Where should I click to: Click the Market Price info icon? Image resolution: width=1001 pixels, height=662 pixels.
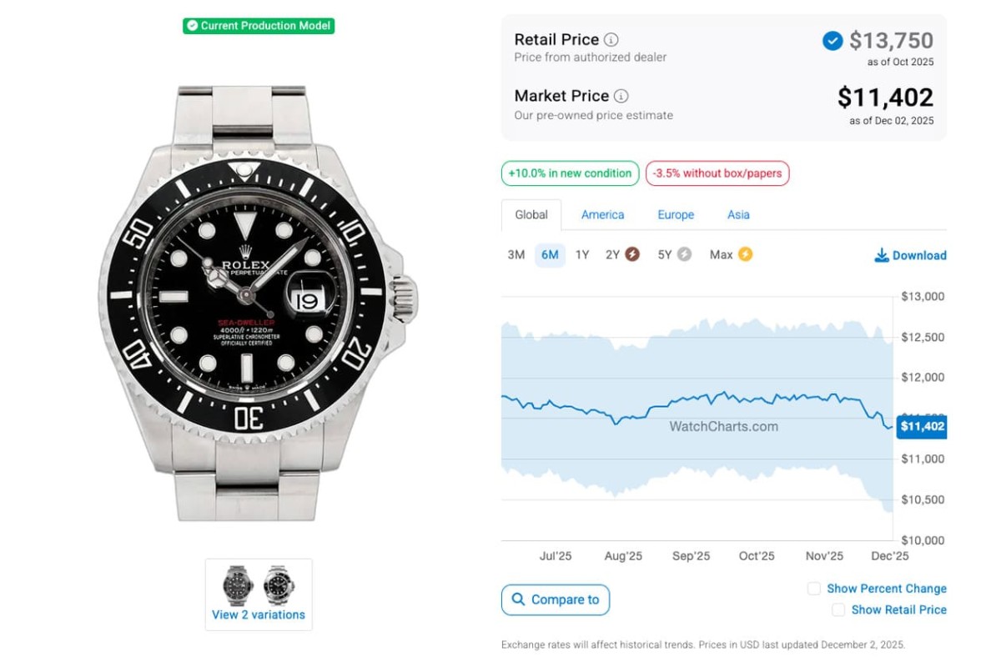coord(621,96)
